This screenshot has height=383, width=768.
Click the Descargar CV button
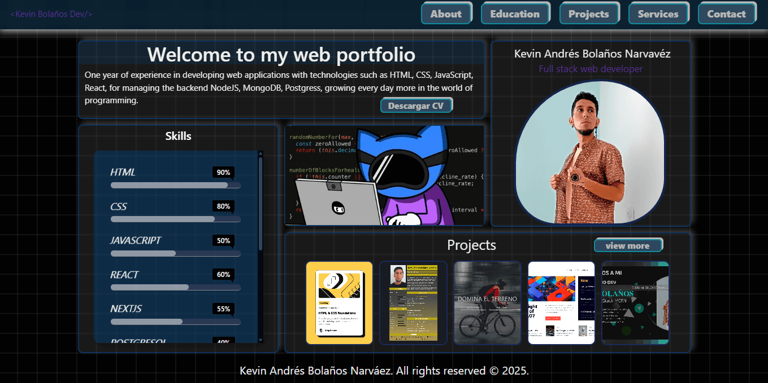click(x=416, y=105)
